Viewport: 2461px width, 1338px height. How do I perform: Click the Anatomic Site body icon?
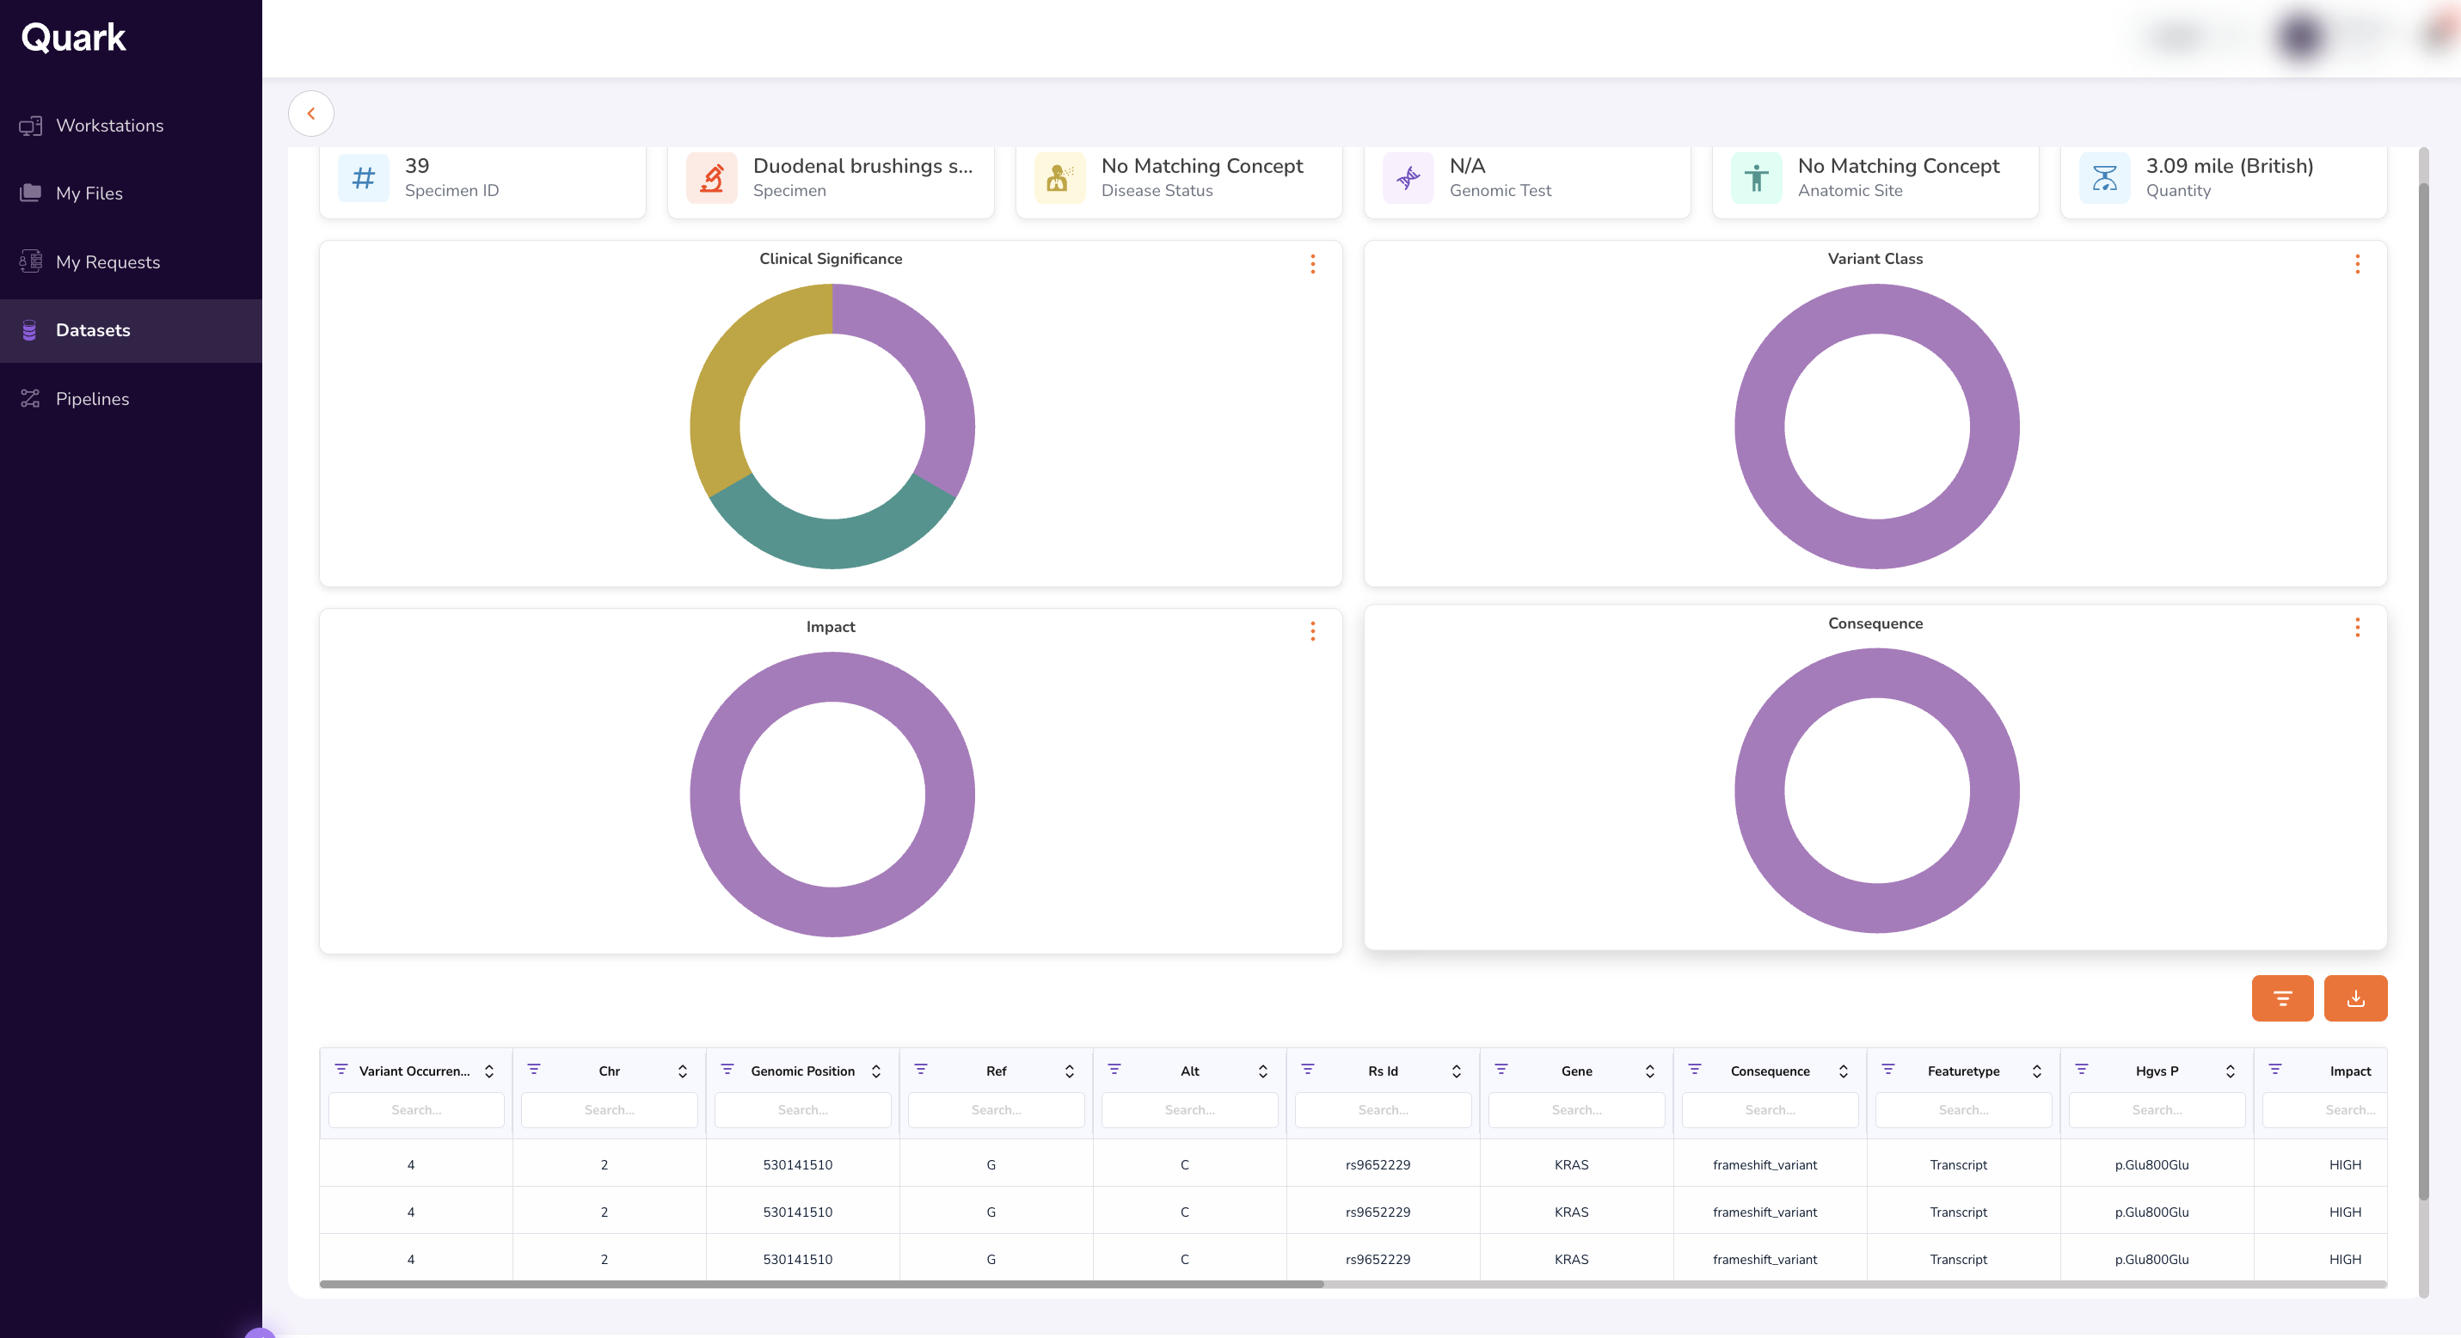coord(1756,178)
